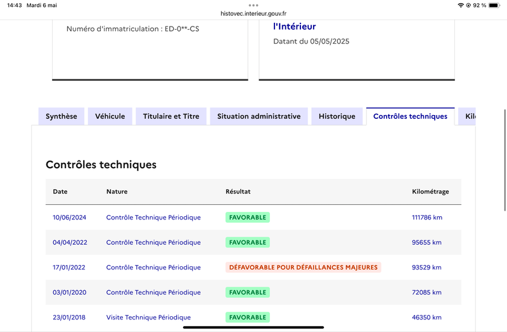Click the date 10/06/2024

70,217
